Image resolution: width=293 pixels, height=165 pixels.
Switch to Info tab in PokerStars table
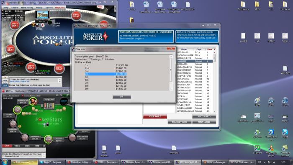37,146
